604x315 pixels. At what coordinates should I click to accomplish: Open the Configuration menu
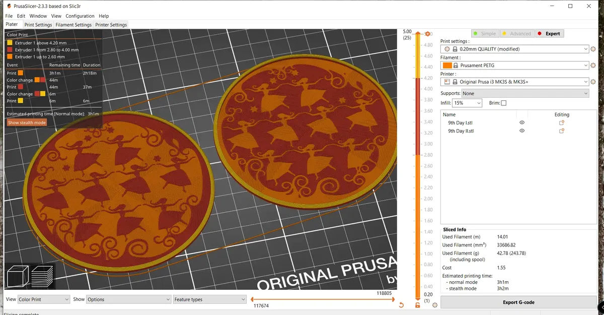click(80, 16)
